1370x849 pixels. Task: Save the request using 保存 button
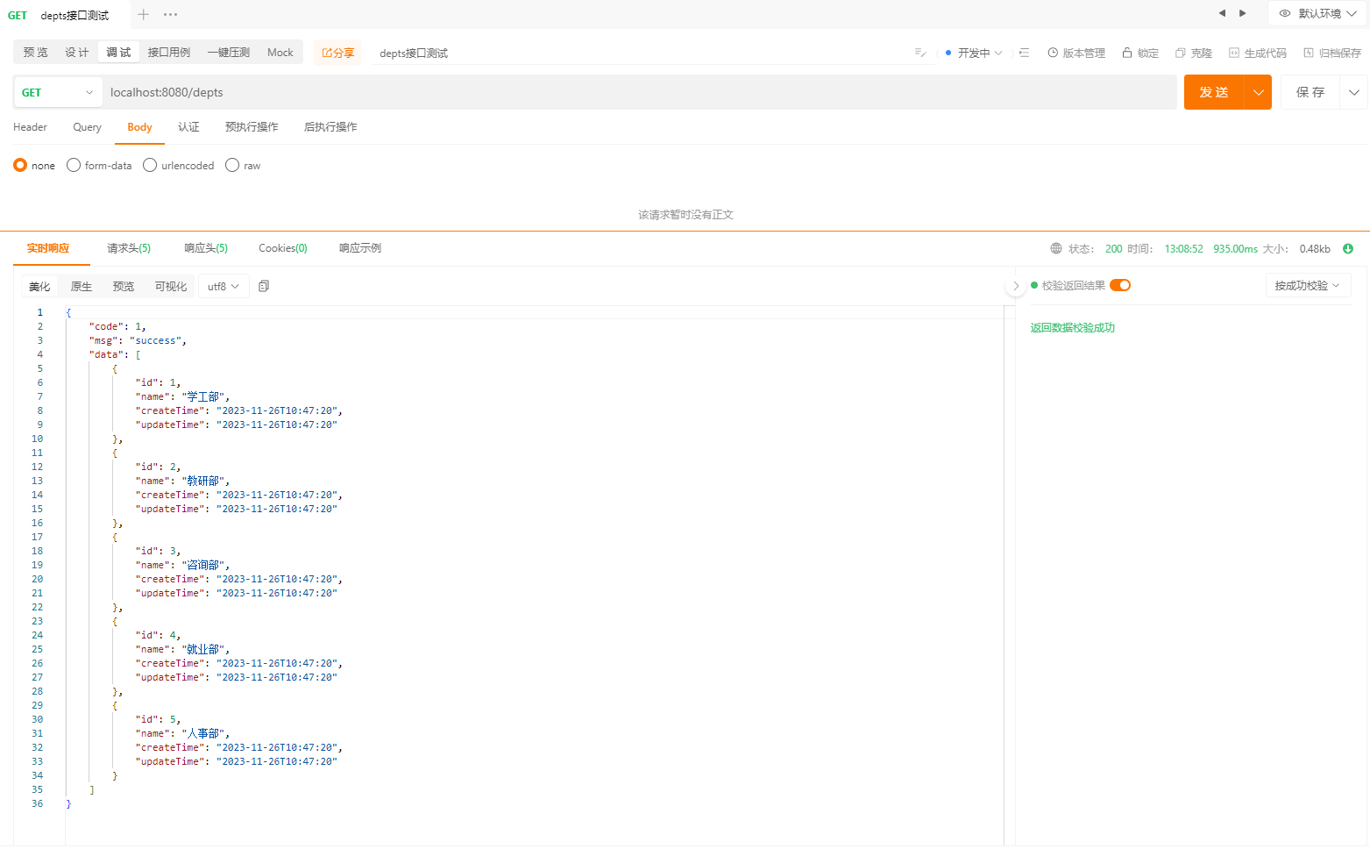[x=1310, y=91]
